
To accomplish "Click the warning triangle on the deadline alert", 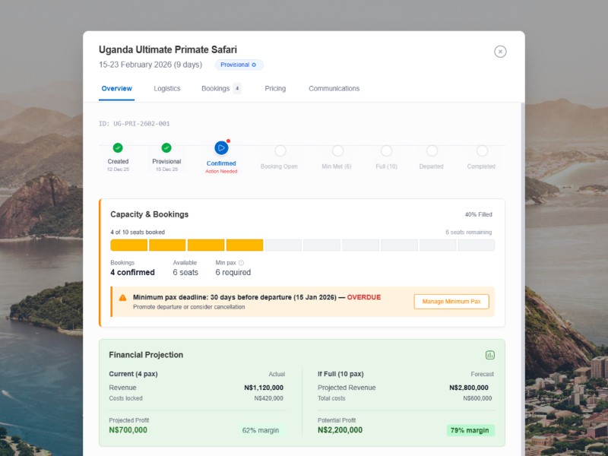I will click(123, 296).
